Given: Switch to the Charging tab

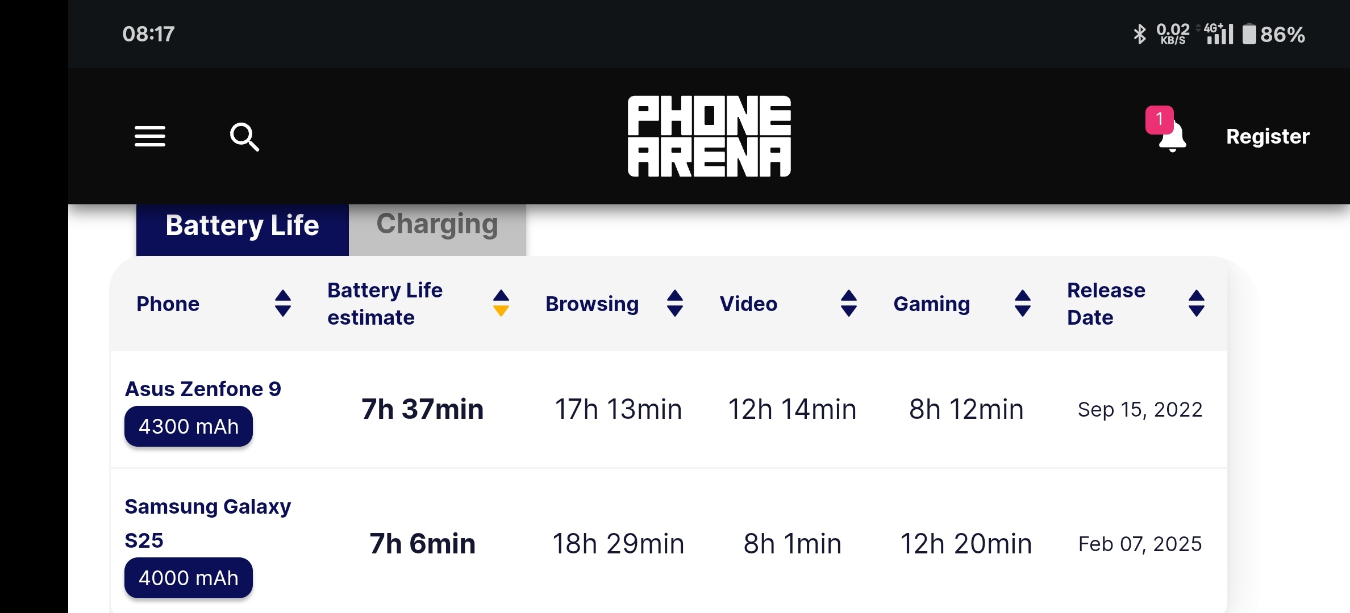Looking at the screenshot, I should click(437, 225).
